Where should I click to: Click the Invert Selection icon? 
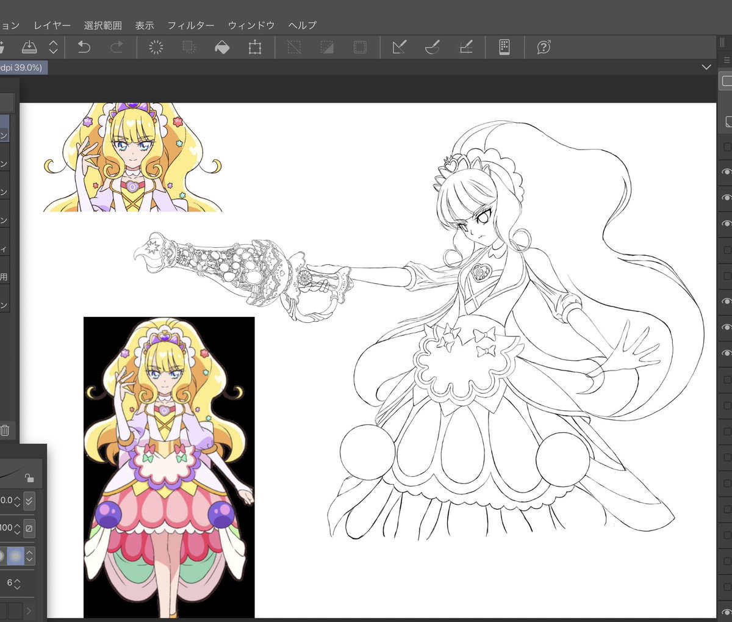click(327, 47)
